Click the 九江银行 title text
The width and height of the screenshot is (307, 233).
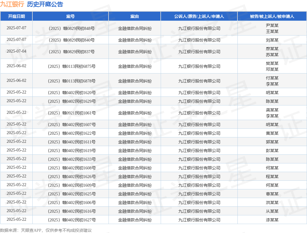pos(12,4)
